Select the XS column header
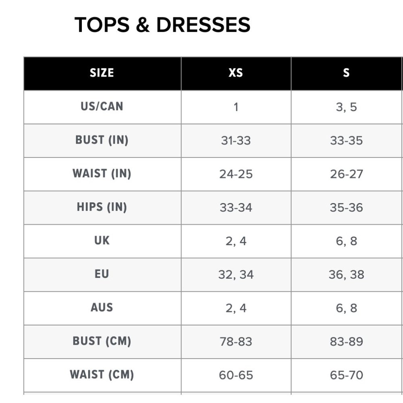 236,73
